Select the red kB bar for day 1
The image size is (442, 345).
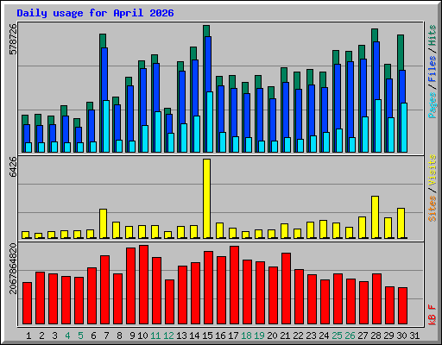pos(27,303)
